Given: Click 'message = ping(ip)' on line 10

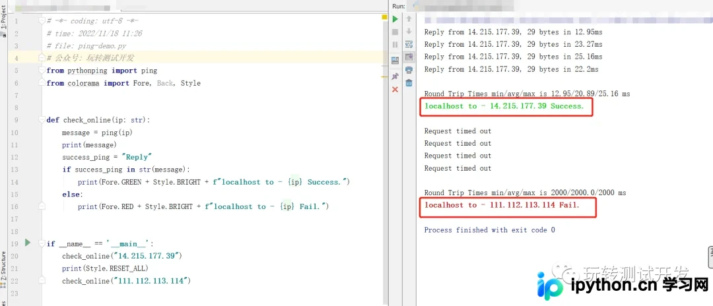Looking at the screenshot, I should tap(97, 133).
